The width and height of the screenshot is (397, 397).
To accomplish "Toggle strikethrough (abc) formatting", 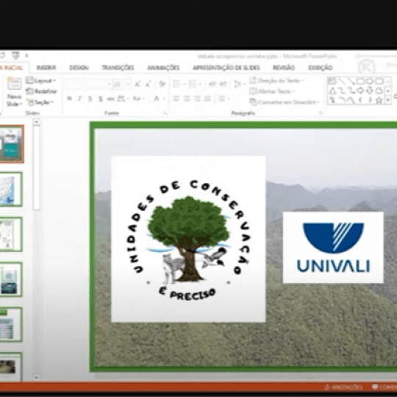I will (110, 99).
